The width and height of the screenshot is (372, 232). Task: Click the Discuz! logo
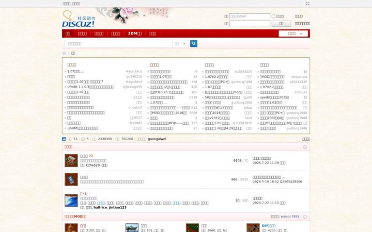point(79,19)
